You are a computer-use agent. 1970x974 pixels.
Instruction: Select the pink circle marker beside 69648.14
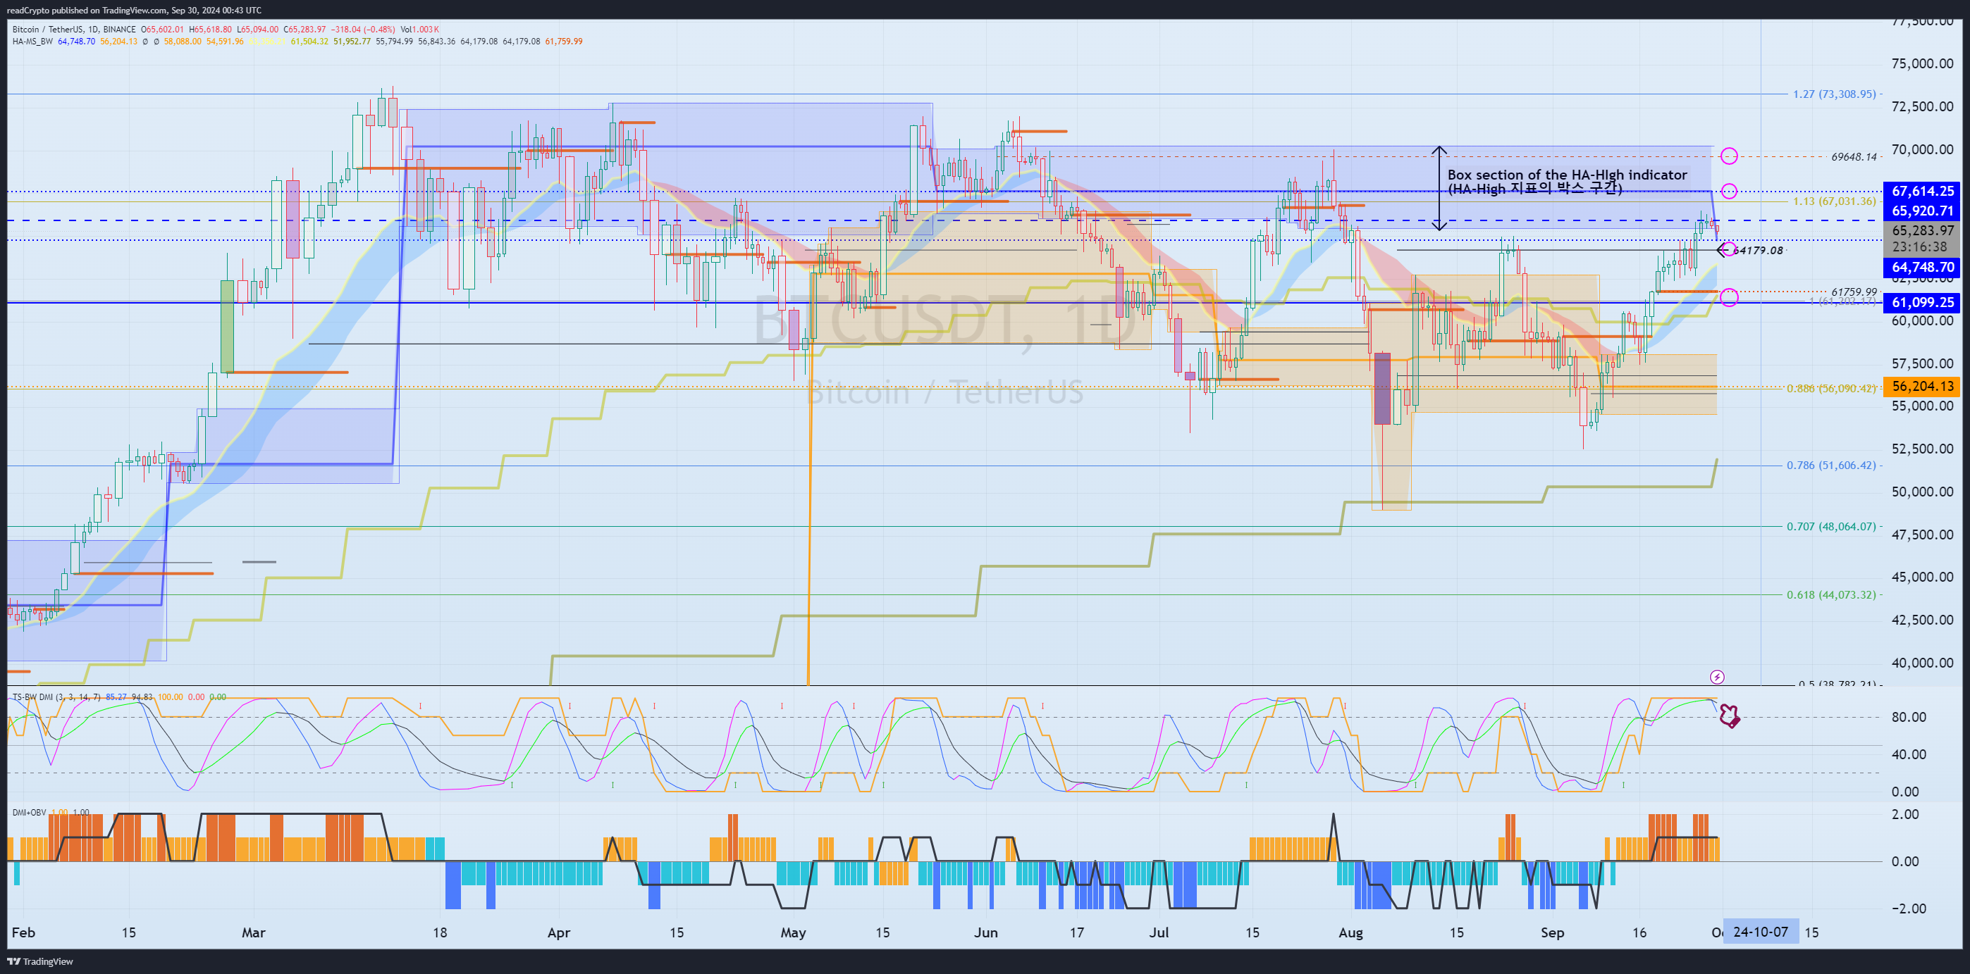pyautogui.click(x=1728, y=156)
